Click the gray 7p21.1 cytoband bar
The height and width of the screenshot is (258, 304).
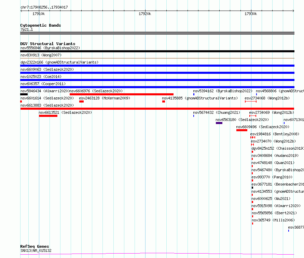click(157, 33)
